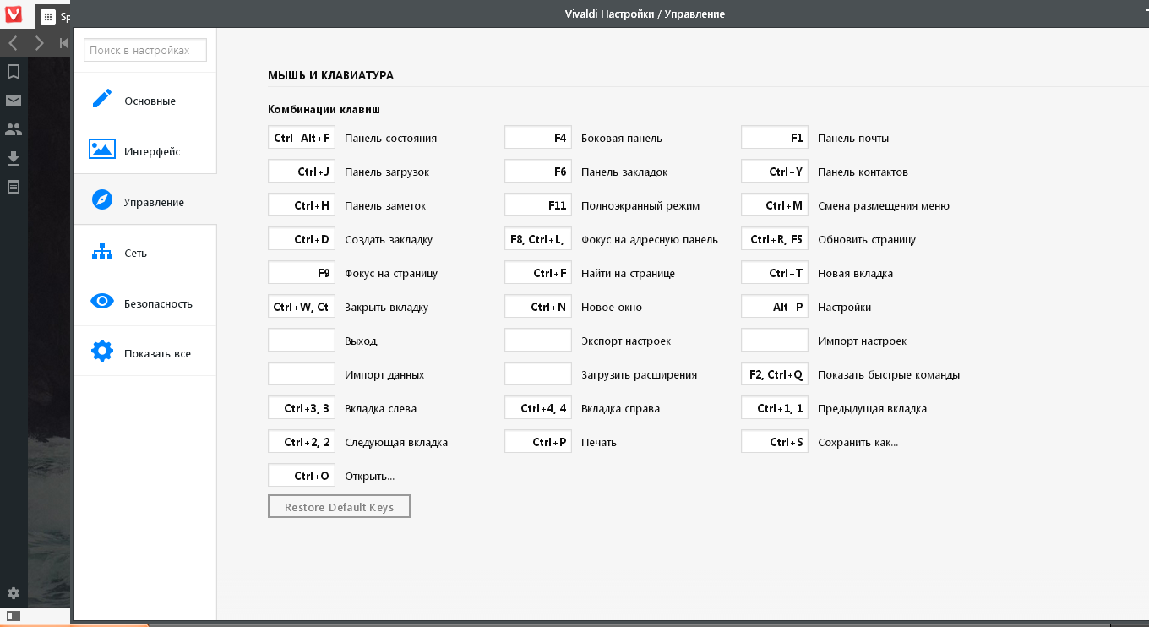Switch to the Основные settings tab
The height and width of the screenshot is (627, 1149).
pos(144,99)
